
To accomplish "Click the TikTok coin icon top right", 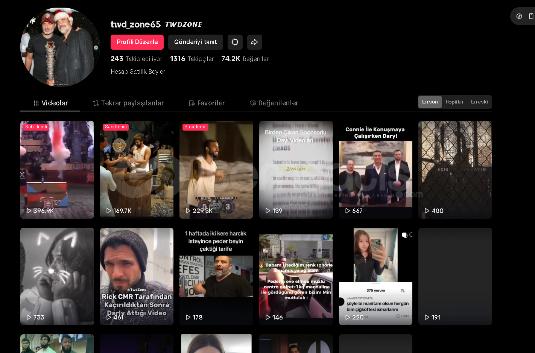I will (519, 16).
